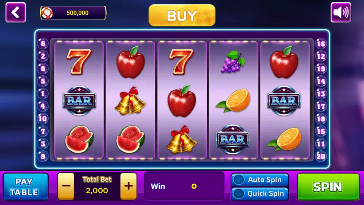Viewport: 364px width, 205px height.
Task: Open the Pay Table
Action: click(x=26, y=187)
